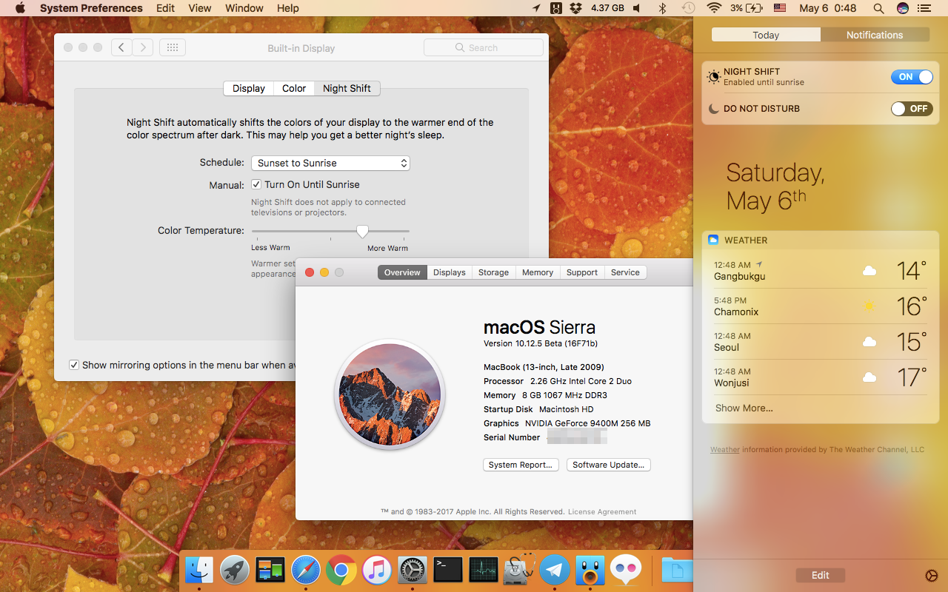This screenshot has width=948, height=592.
Task: Open Telegram paper plane icon
Action: [555, 570]
